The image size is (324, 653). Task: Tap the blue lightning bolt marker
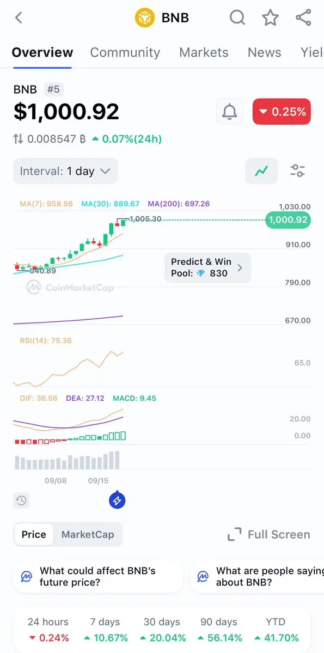click(118, 500)
